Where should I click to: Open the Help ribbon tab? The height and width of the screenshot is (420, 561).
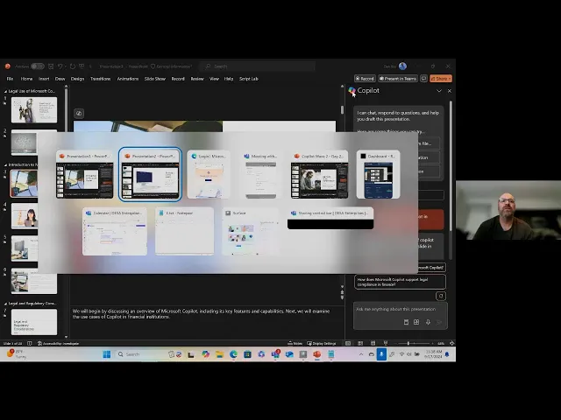click(x=229, y=79)
